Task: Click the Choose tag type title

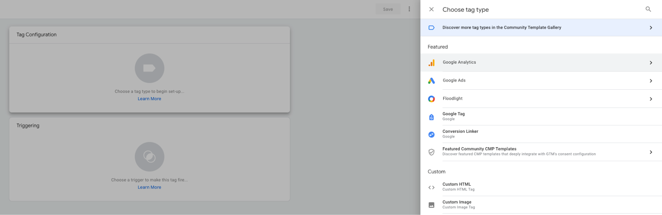Action: [465, 10]
